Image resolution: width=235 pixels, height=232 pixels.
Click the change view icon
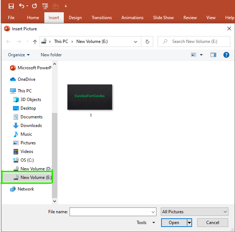tap(194, 55)
